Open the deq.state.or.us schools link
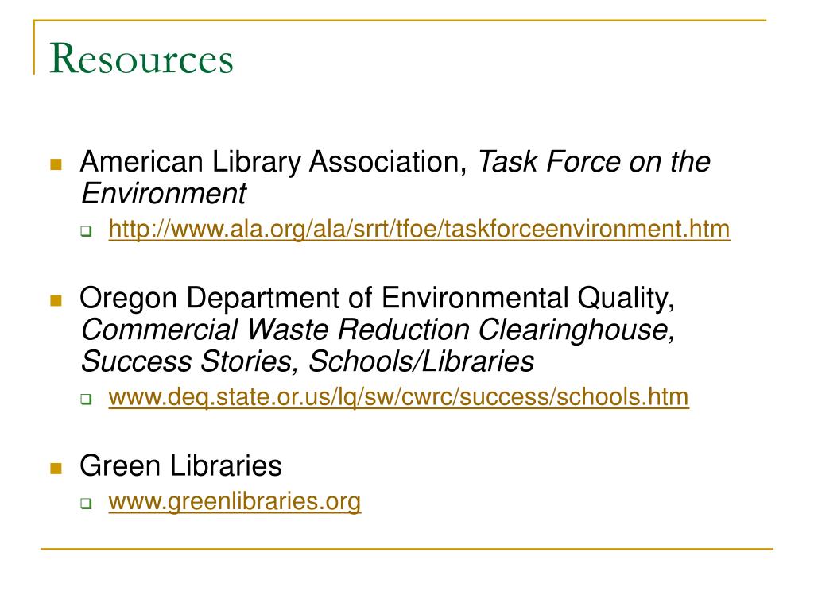 [x=399, y=397]
